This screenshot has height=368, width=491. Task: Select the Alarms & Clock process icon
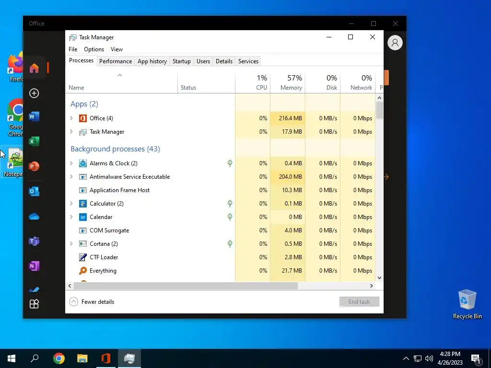click(x=82, y=163)
